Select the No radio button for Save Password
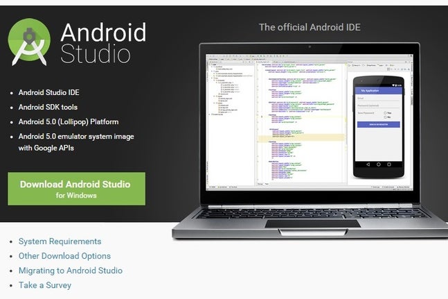This screenshot has height=299, width=448. click(385, 117)
